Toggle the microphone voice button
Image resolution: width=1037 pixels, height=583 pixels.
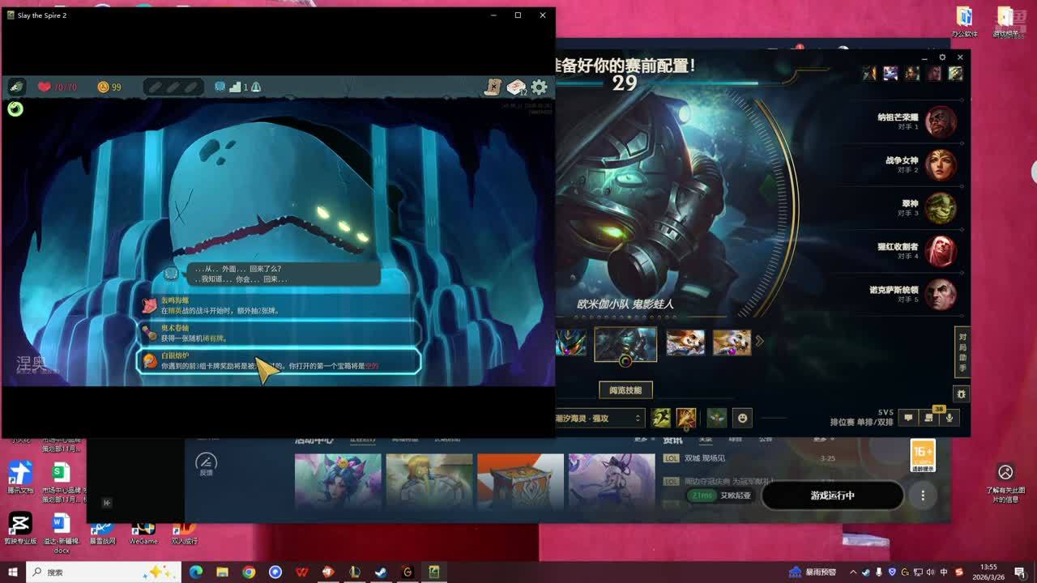[950, 418]
